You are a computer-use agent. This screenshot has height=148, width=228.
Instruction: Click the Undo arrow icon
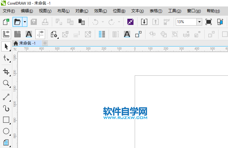95,22
